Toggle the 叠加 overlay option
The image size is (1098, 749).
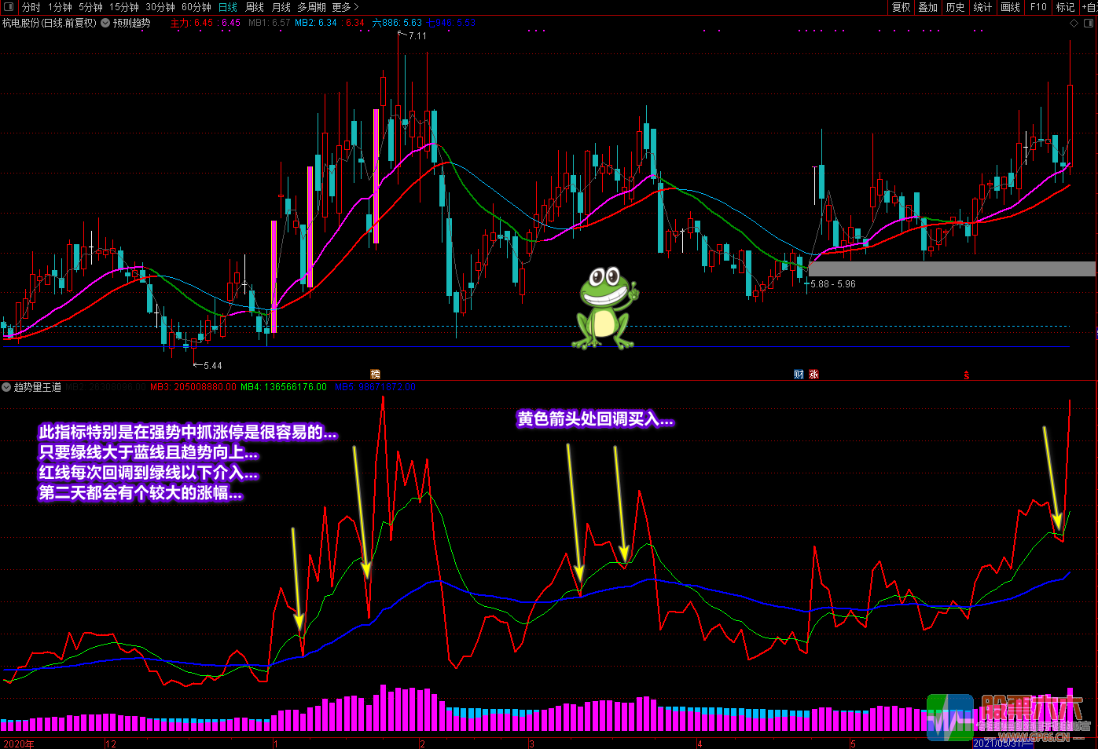click(x=928, y=7)
